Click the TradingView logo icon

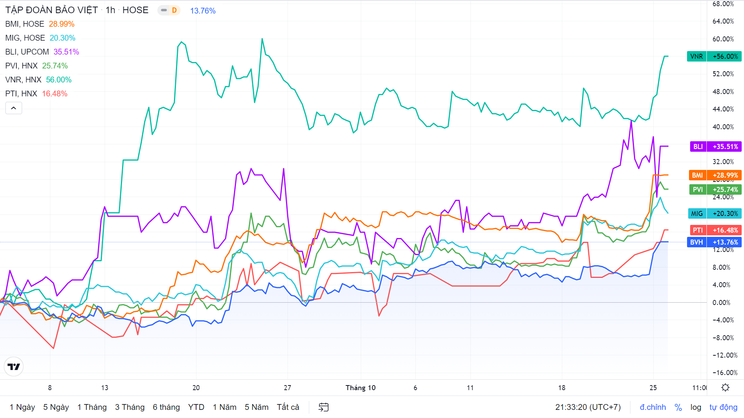(14, 367)
